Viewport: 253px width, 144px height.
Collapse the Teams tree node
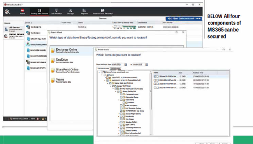point(102,75)
